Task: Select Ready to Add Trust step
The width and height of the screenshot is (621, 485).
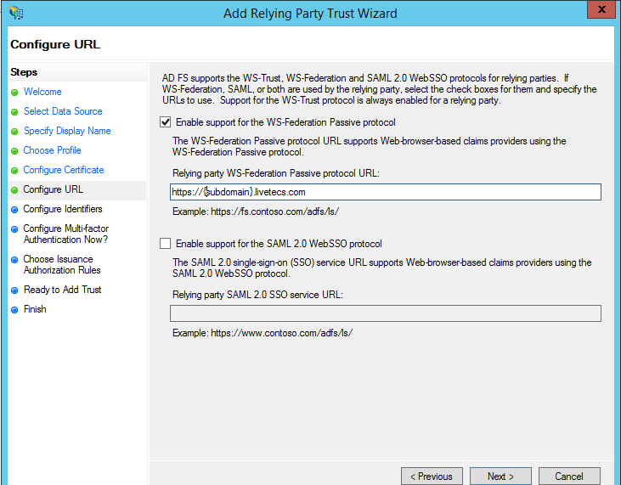Action: [63, 290]
